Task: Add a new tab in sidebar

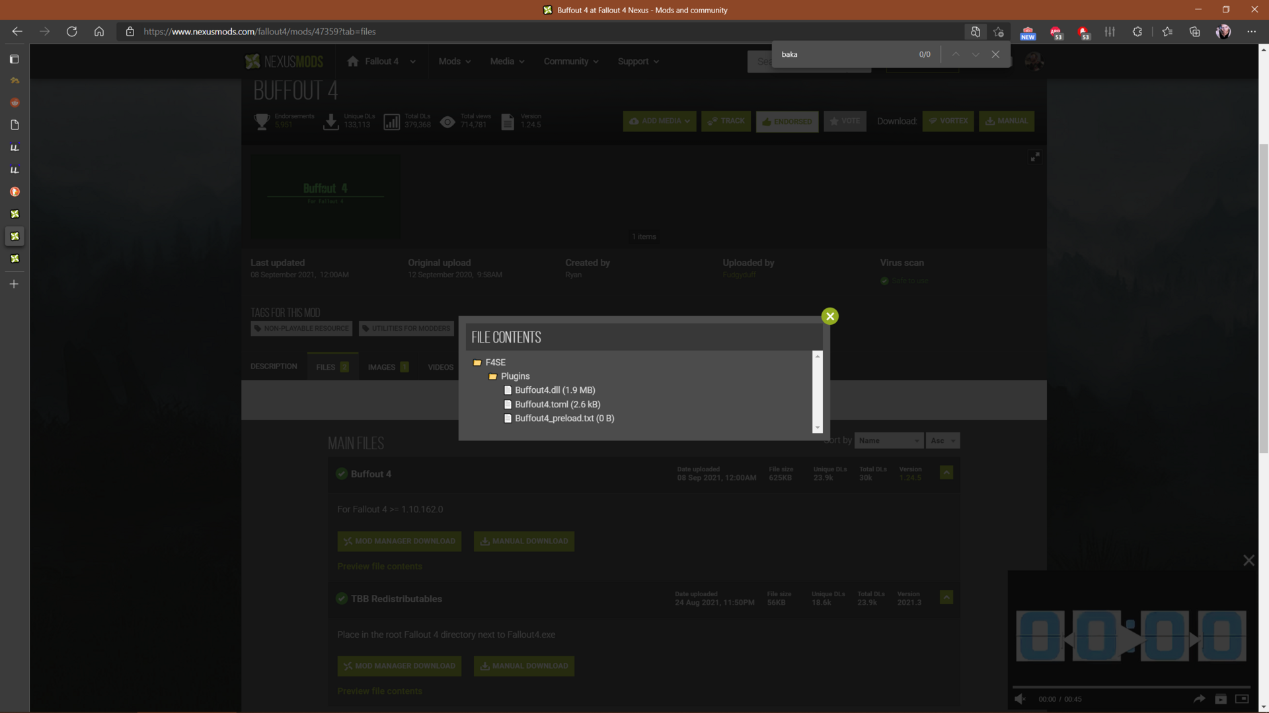Action: [x=14, y=284]
